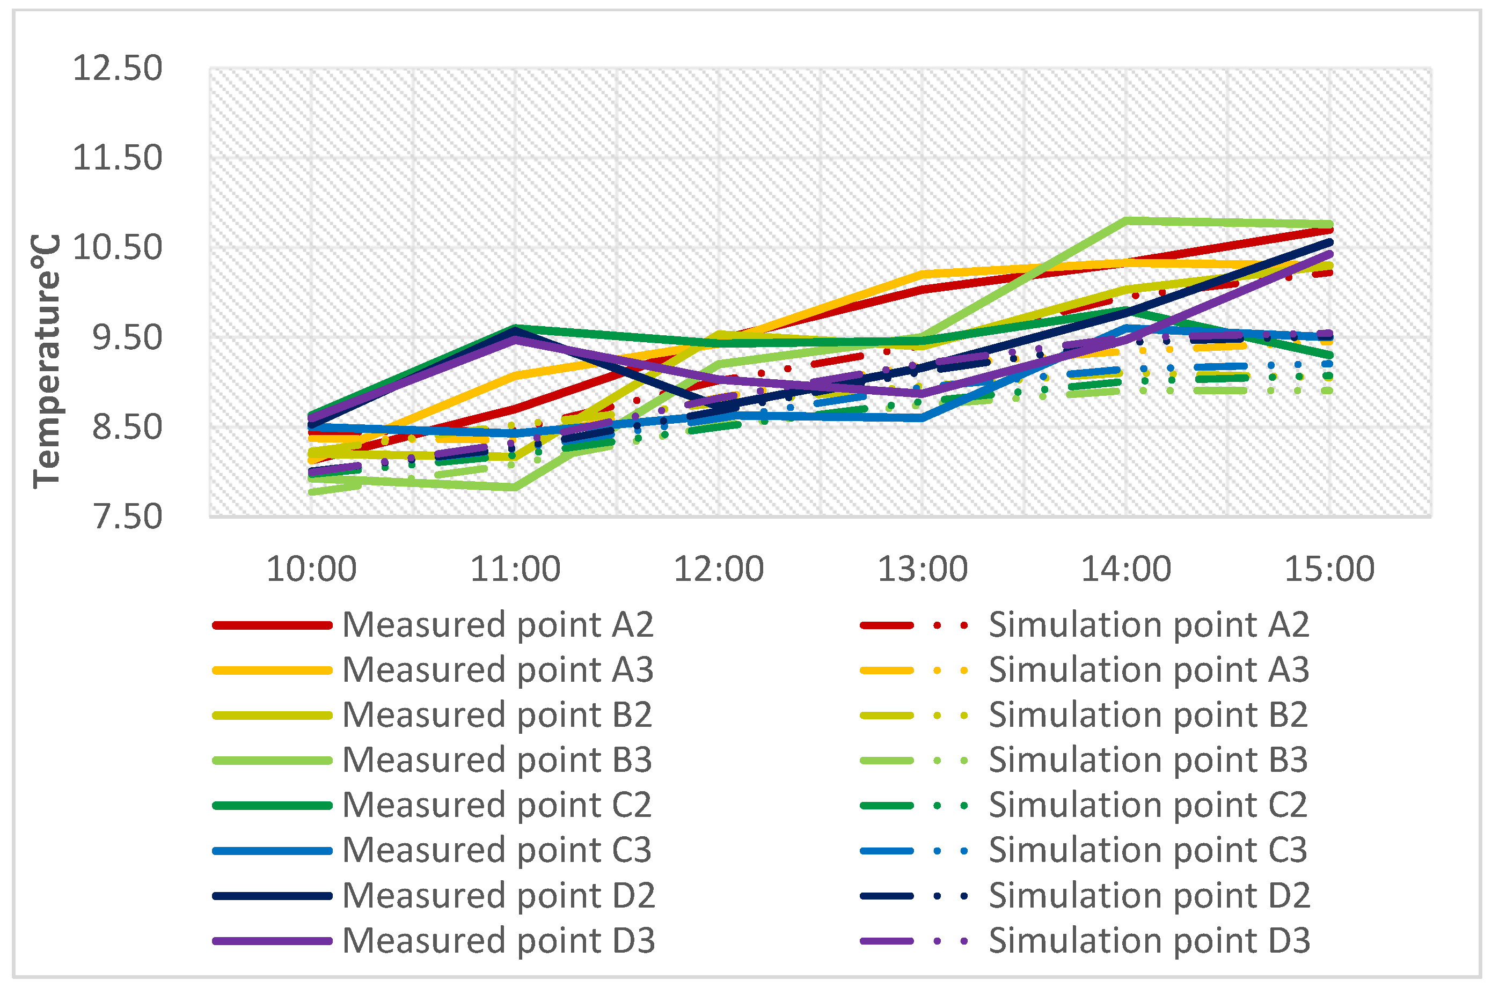Select the Simulation point B3 legend label
The height and width of the screenshot is (995, 1499).
(1148, 760)
